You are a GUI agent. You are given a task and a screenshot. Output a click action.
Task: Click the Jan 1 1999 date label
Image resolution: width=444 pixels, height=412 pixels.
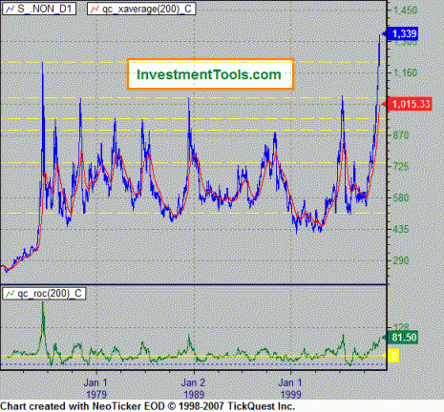(x=290, y=388)
